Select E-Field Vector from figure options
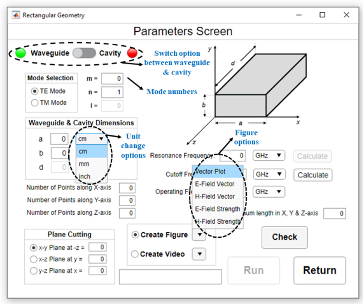Viewport: 363px width, 304px height. tap(215, 184)
